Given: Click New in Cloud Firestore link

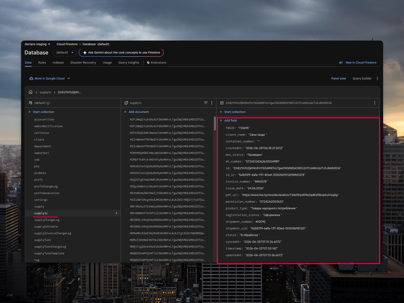Looking at the screenshot, I should click(361, 63).
